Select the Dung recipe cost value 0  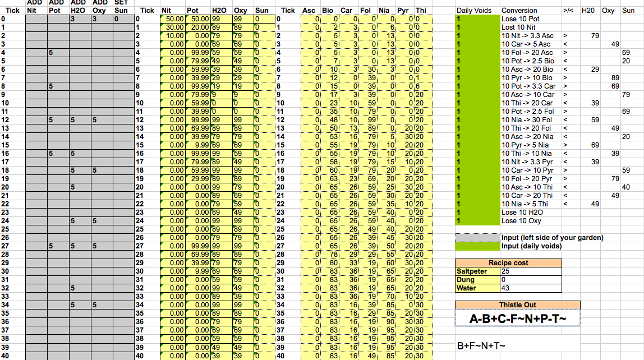point(531,280)
